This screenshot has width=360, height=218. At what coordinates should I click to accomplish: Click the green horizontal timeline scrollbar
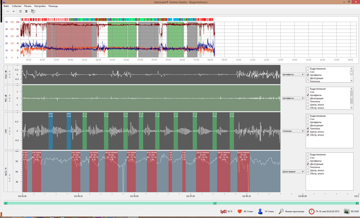(x=112, y=203)
